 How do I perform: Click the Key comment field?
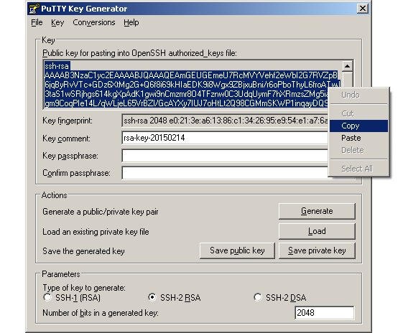click(225, 138)
